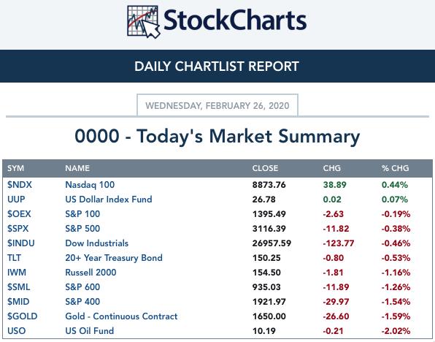Open the US Oil Fund link
Screen dimensions: 435x342
click(x=89, y=331)
